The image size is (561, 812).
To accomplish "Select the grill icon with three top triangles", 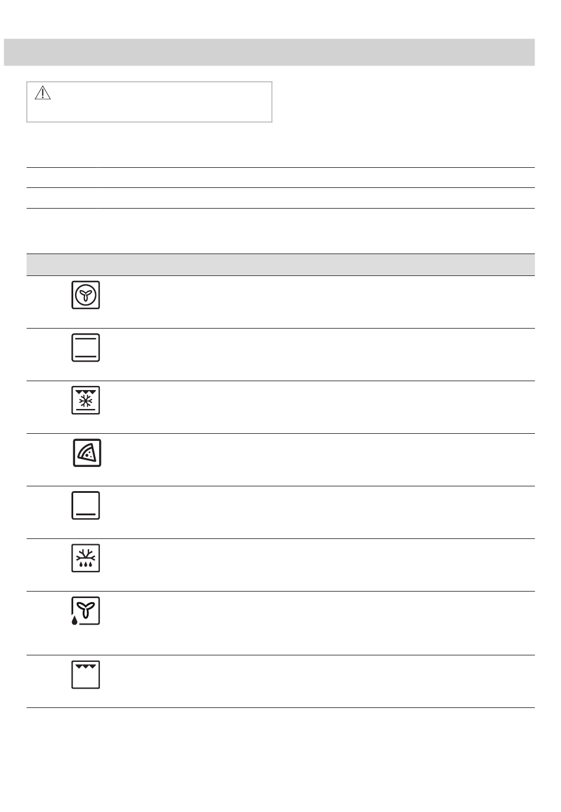I will pos(86,675).
